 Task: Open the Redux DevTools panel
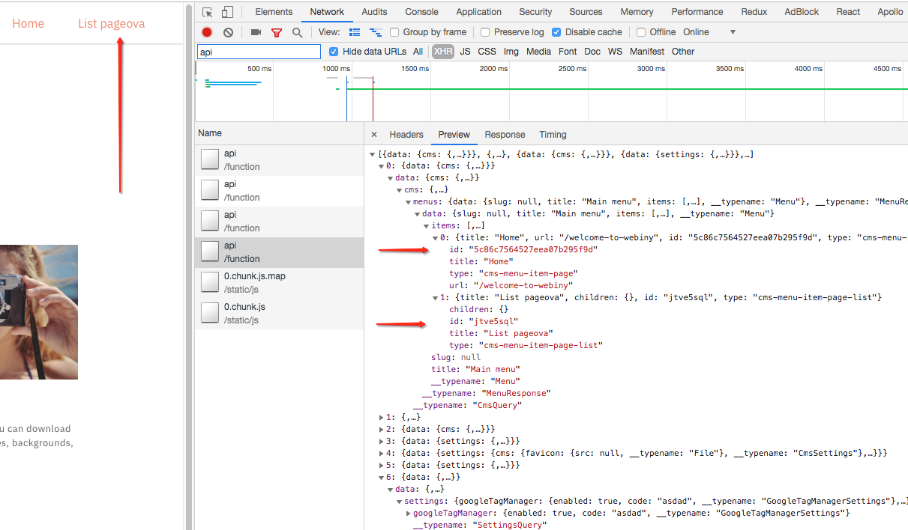pyautogui.click(x=753, y=11)
